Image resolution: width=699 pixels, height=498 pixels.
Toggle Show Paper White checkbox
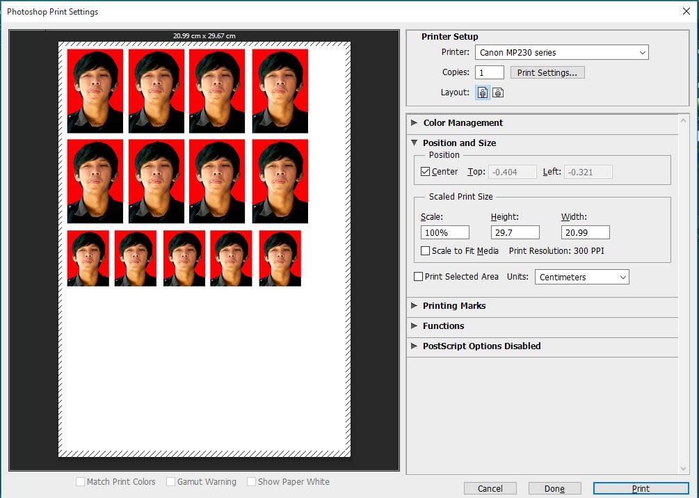click(x=251, y=481)
